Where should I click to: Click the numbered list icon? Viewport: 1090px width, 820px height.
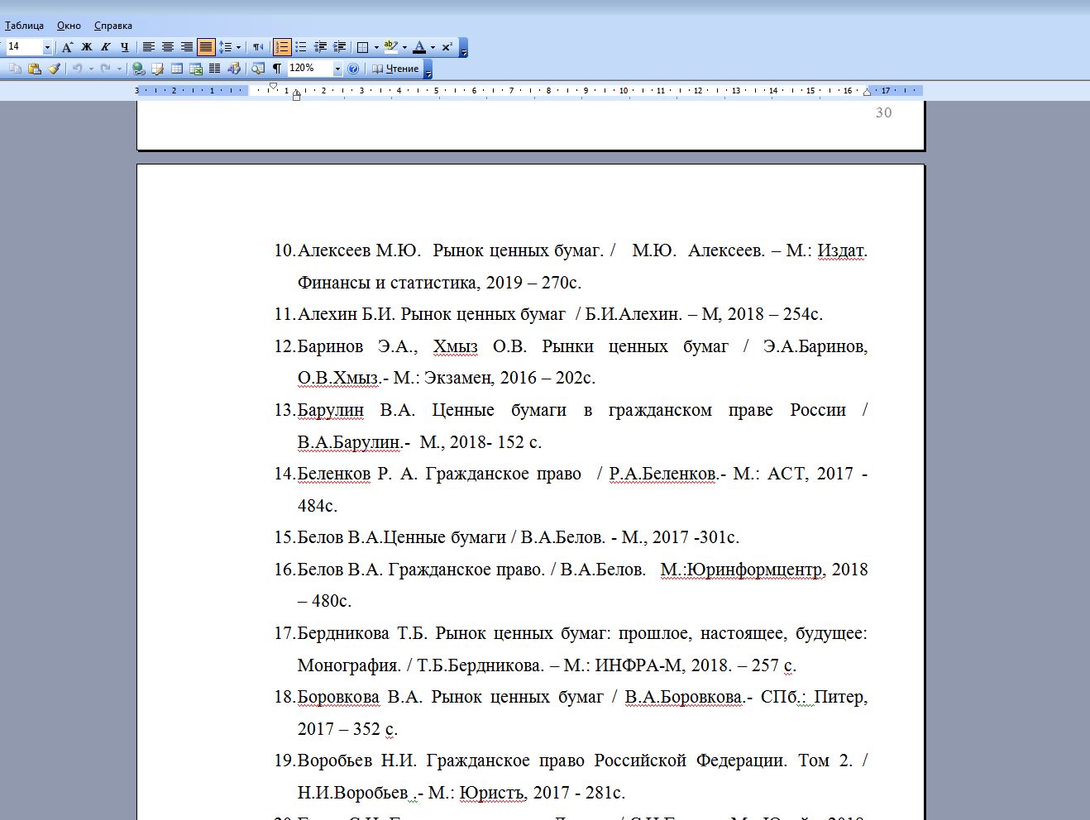(282, 47)
